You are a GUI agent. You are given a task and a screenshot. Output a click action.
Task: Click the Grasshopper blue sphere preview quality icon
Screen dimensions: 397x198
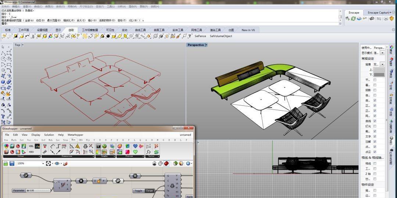[188, 164]
